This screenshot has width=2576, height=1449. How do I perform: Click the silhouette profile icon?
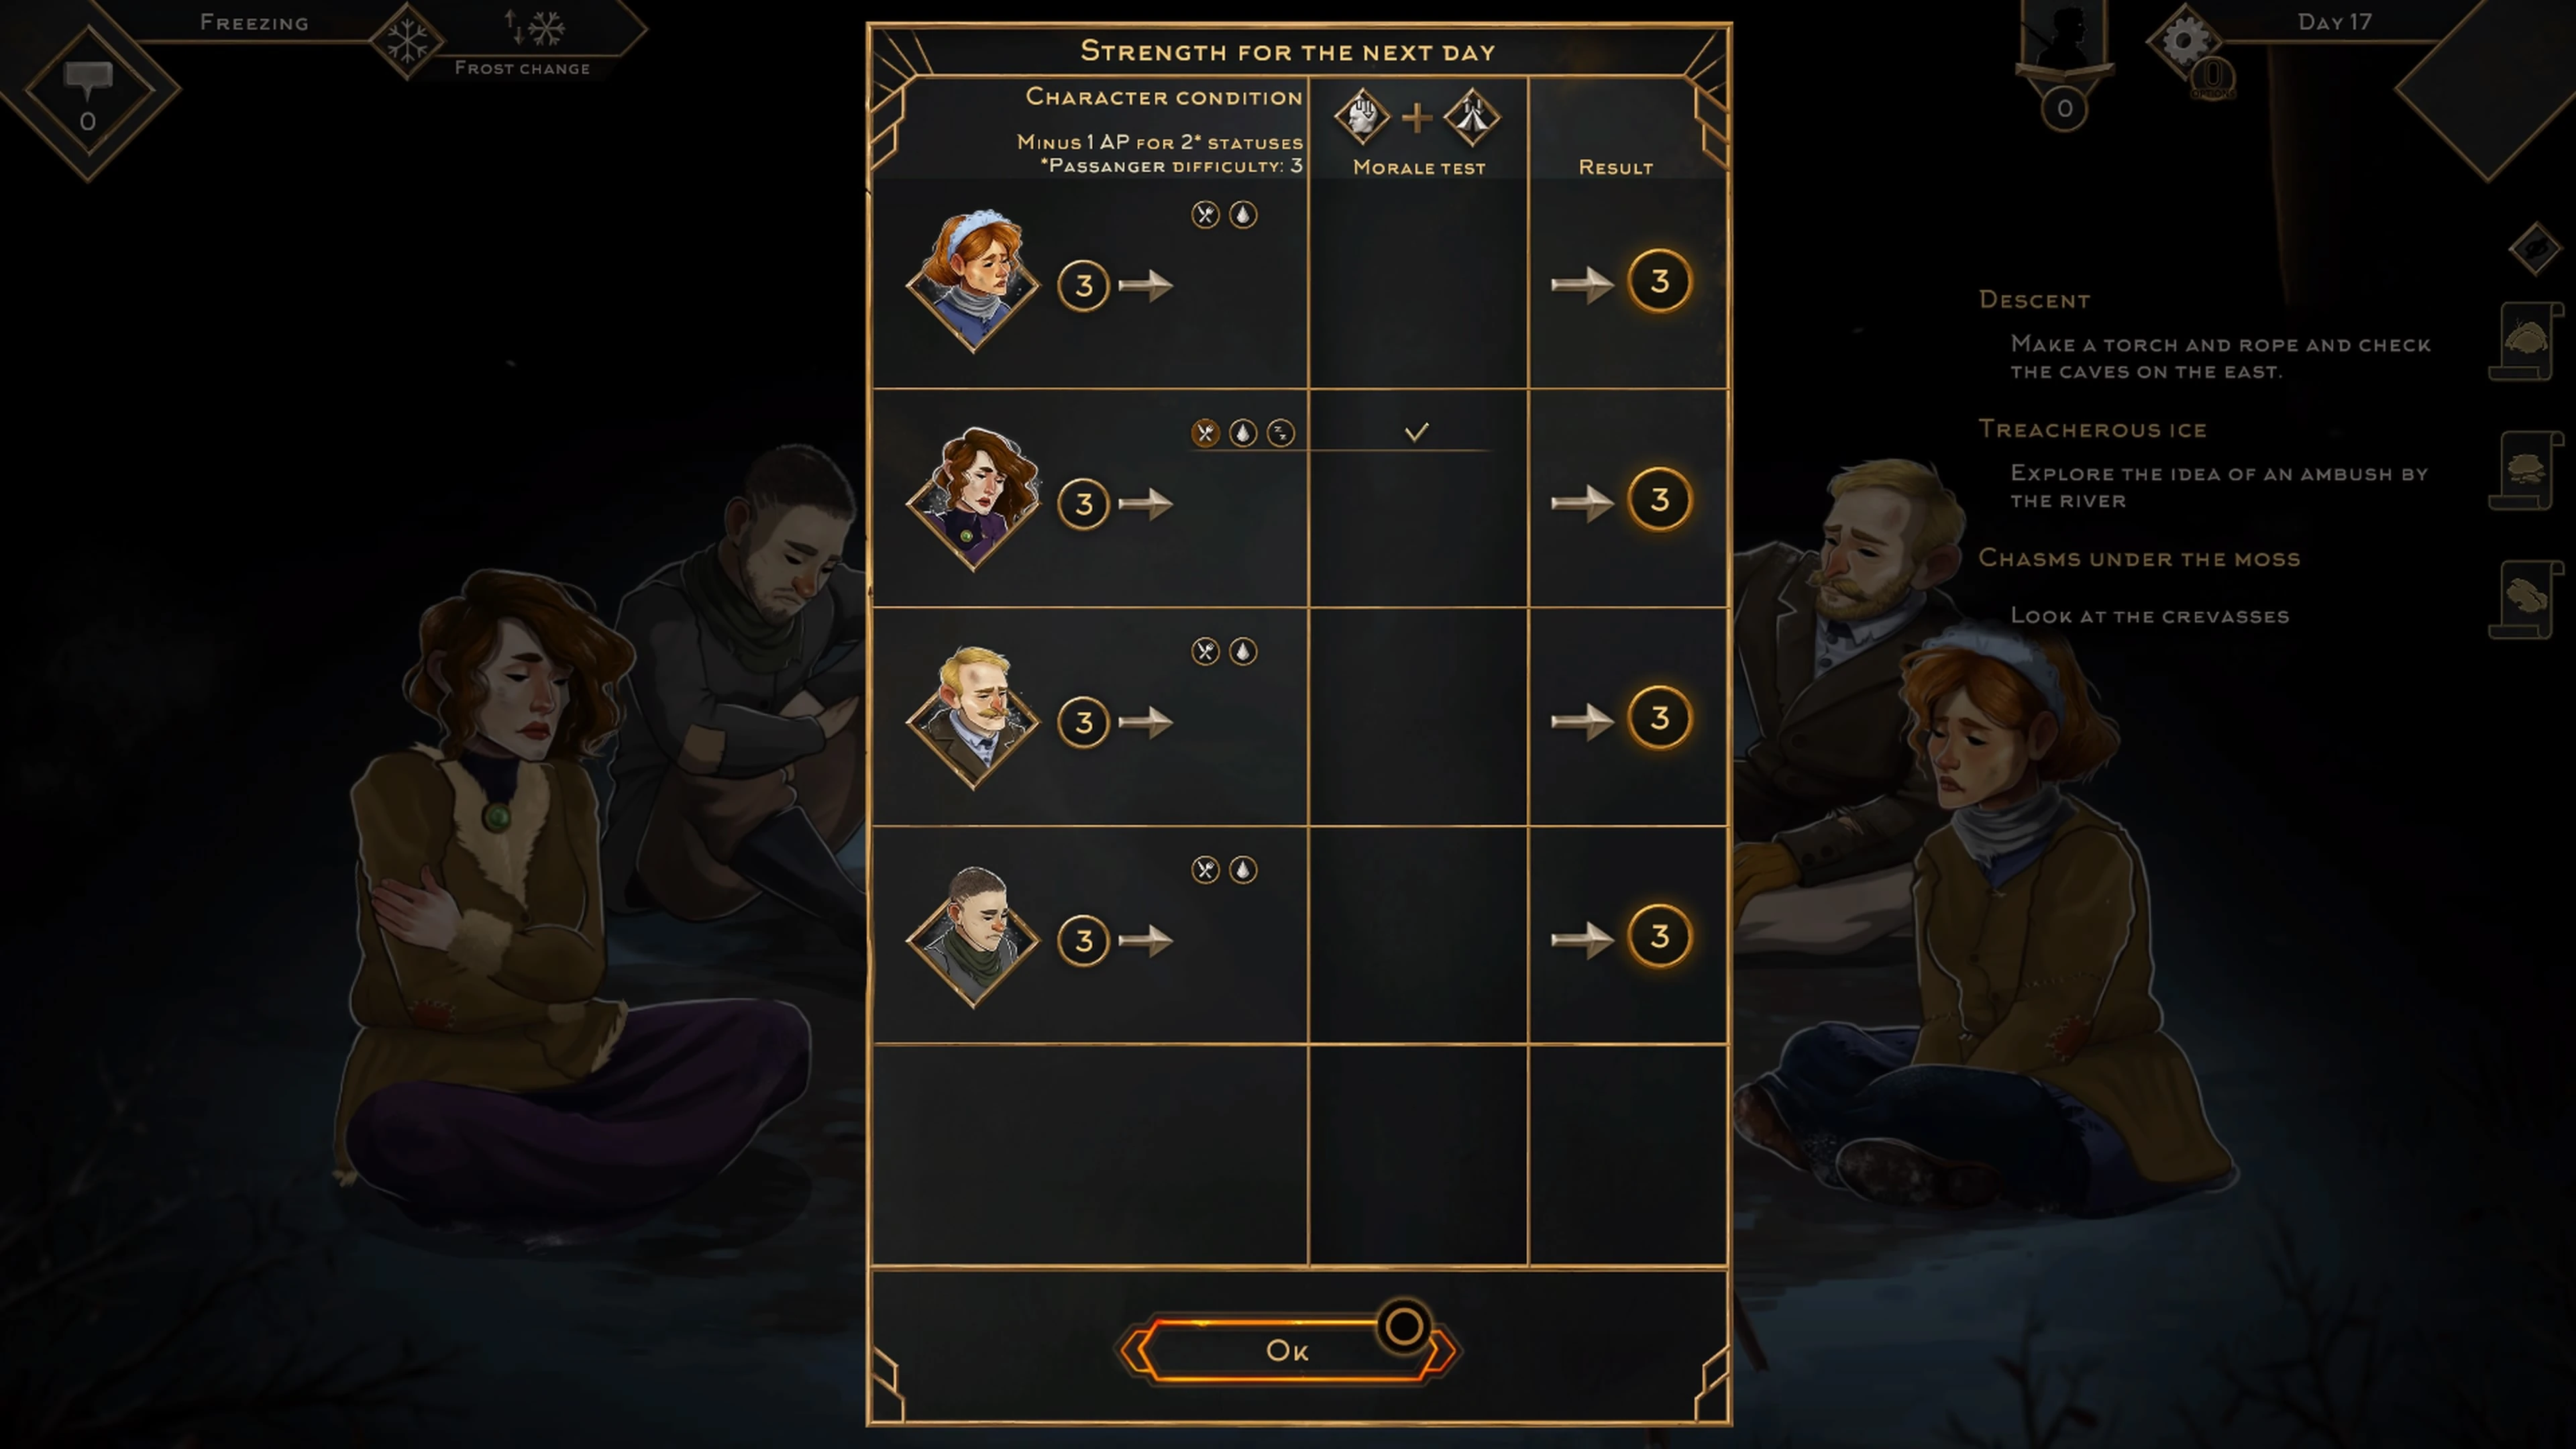[2064, 40]
